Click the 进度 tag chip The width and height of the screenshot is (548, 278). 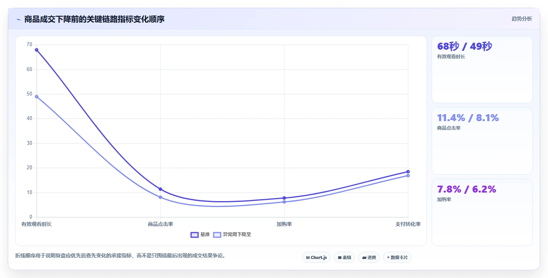pyautogui.click(x=369, y=257)
